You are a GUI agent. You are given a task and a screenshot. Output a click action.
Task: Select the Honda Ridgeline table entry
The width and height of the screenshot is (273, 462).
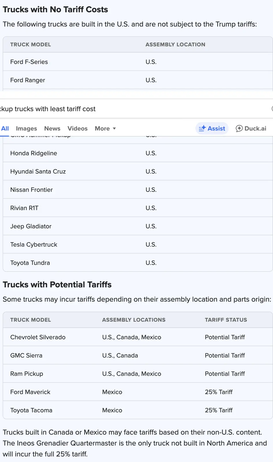pos(34,153)
